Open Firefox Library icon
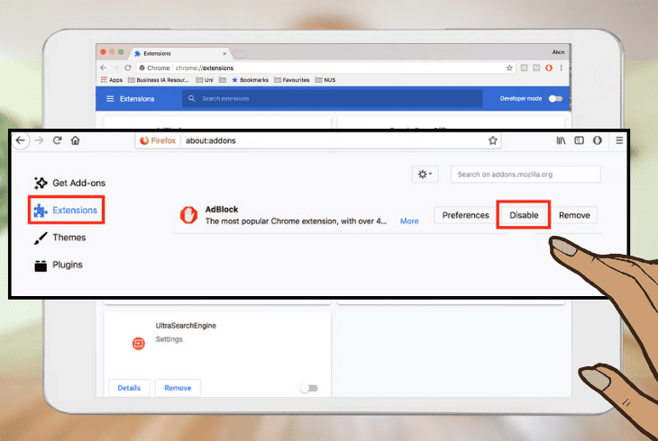658x441 pixels. (x=561, y=140)
